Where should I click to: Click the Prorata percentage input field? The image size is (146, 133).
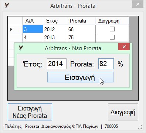pyautogui.click(x=106, y=64)
